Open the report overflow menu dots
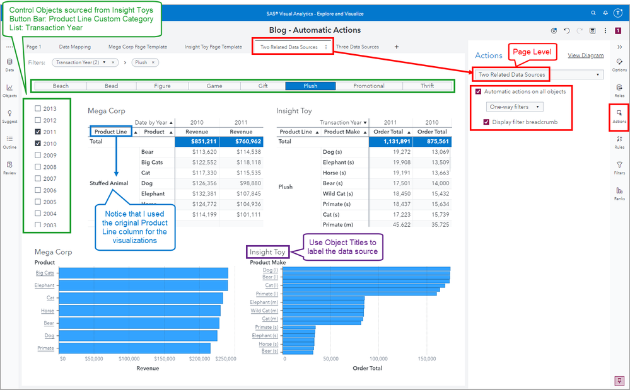 tap(605, 30)
